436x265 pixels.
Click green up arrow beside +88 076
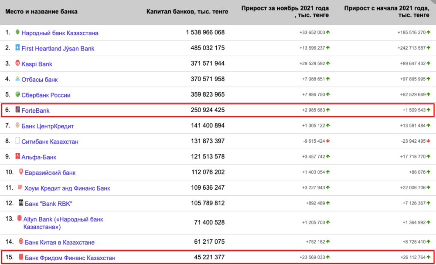coord(429,172)
